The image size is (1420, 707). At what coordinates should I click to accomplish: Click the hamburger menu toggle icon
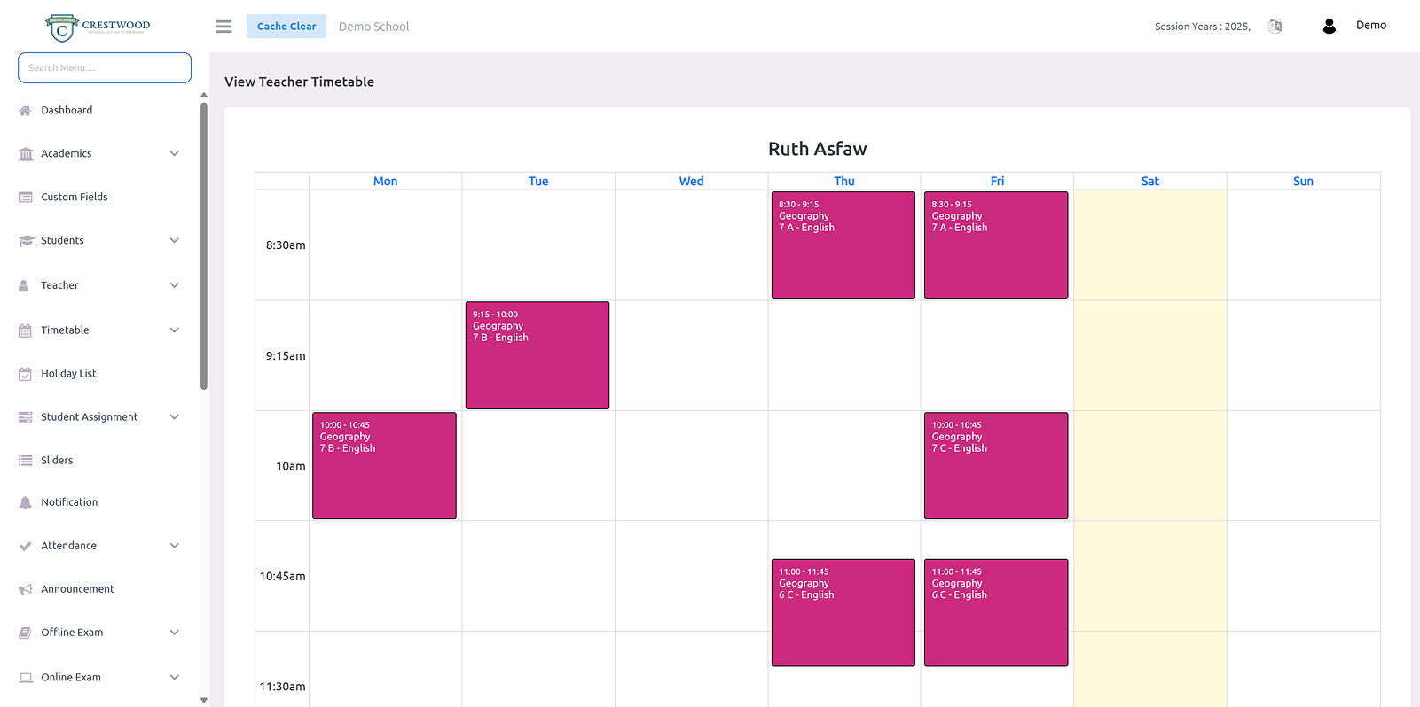[x=224, y=27]
